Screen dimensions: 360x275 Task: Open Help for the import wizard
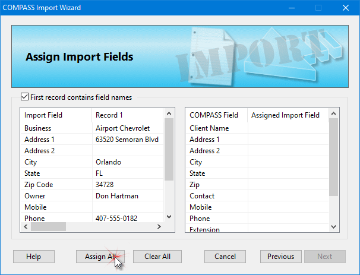[34, 257]
